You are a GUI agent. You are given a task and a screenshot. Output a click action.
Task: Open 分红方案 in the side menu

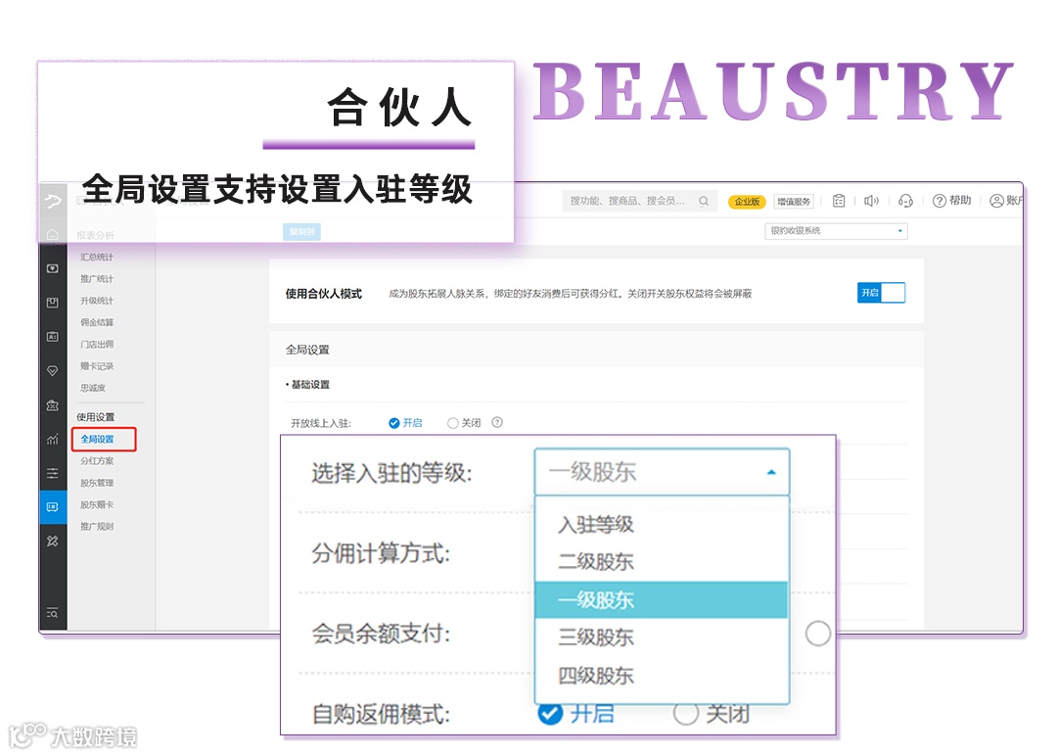(96, 461)
